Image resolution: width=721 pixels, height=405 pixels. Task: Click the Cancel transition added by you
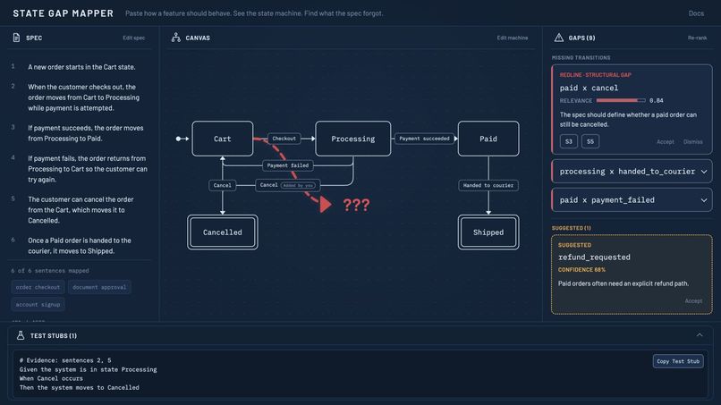[x=287, y=185]
